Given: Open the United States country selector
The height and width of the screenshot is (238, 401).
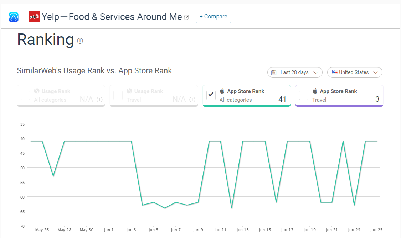Looking at the screenshot, I should [355, 72].
